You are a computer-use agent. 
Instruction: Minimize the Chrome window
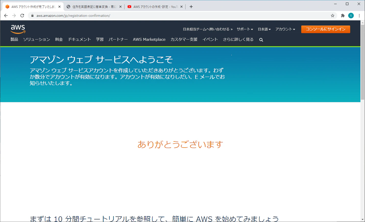click(335, 4)
